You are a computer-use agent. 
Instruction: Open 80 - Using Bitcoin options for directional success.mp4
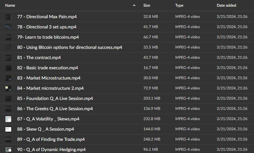click(69, 47)
